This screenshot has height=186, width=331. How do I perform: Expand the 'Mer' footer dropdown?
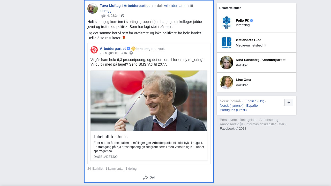(282, 124)
